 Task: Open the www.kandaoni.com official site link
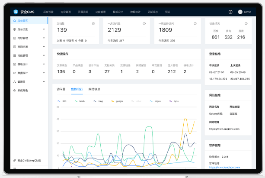click(225, 167)
